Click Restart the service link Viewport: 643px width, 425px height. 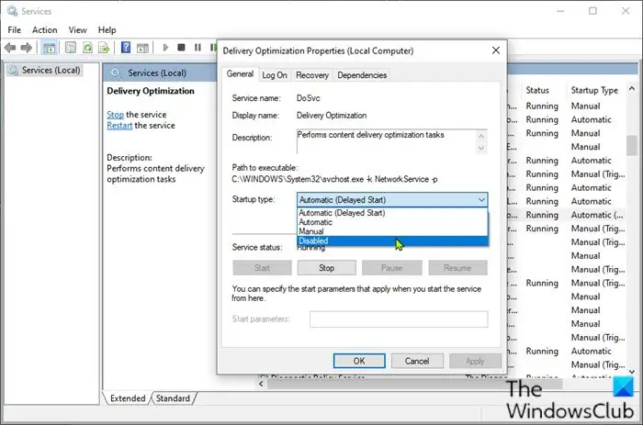[119, 126]
